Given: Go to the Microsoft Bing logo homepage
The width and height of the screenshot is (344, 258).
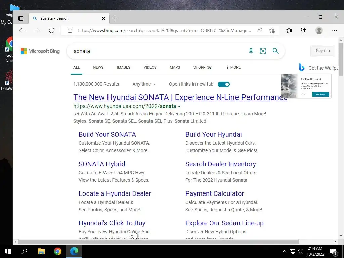Looking at the screenshot, I should (40, 51).
